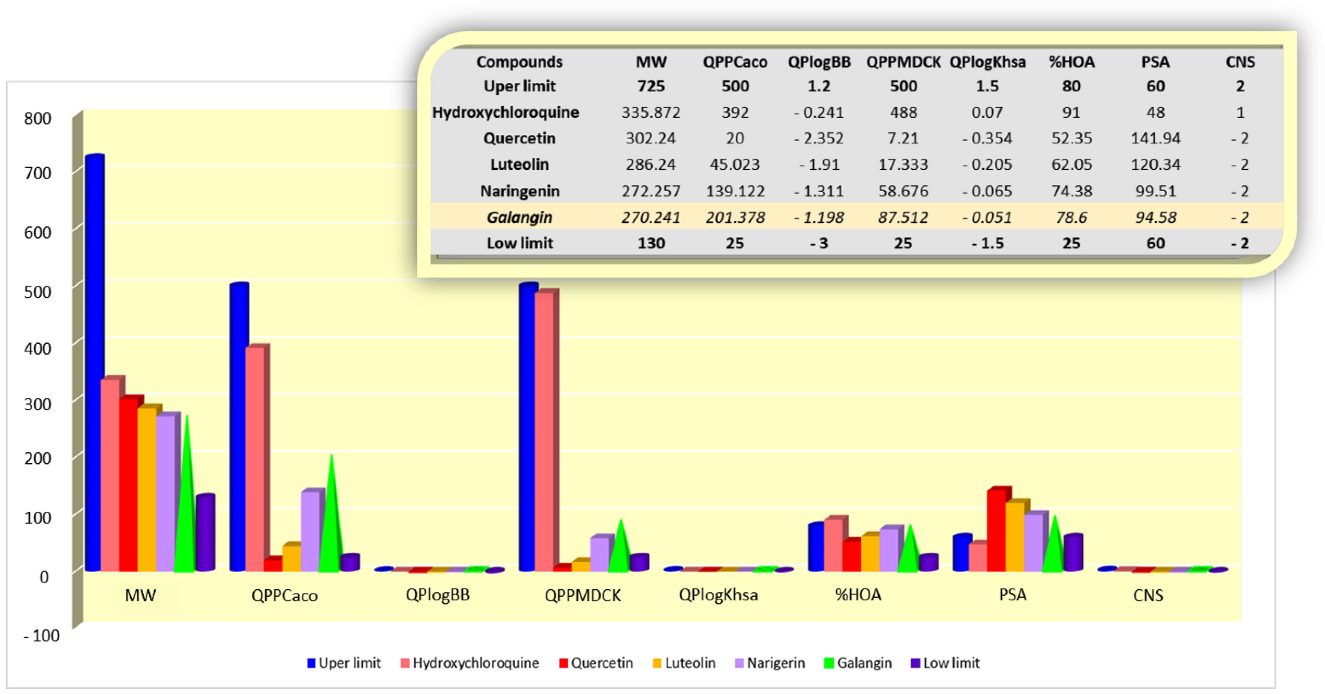Click the Hydroxychloroquine MW value 335.872

(651, 112)
